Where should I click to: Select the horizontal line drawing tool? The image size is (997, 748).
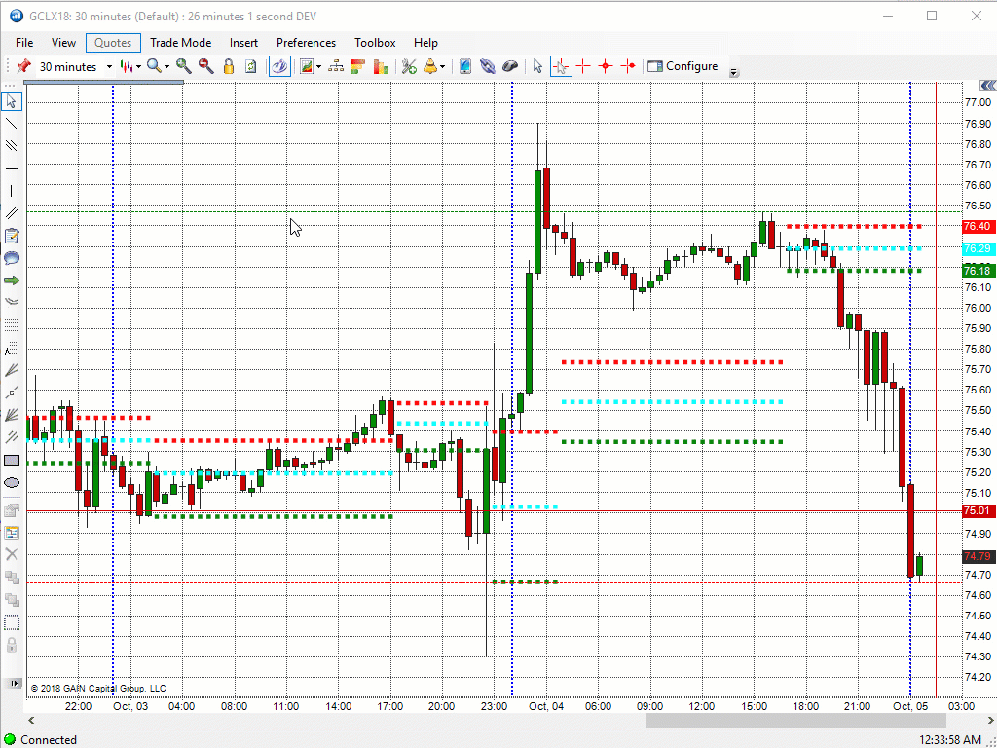coord(12,168)
